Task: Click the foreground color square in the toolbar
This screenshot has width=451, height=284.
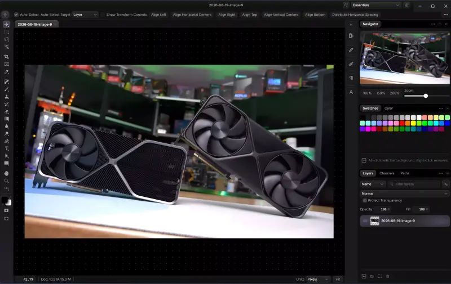Action: point(5,200)
